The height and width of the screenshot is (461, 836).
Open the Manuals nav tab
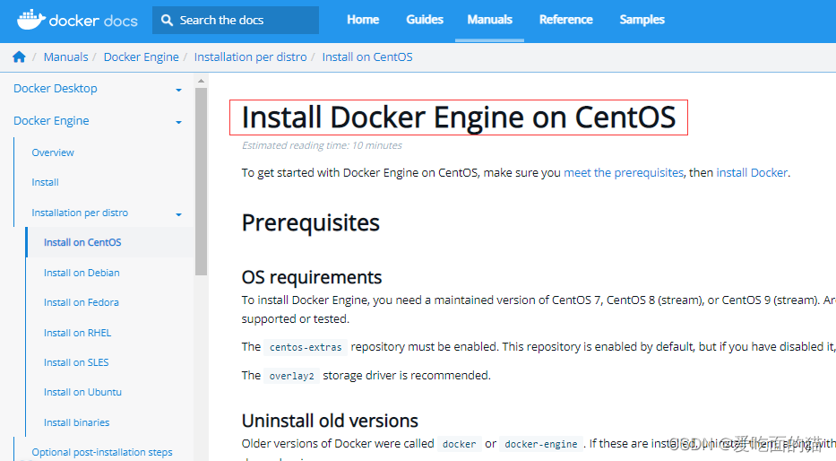pos(489,20)
